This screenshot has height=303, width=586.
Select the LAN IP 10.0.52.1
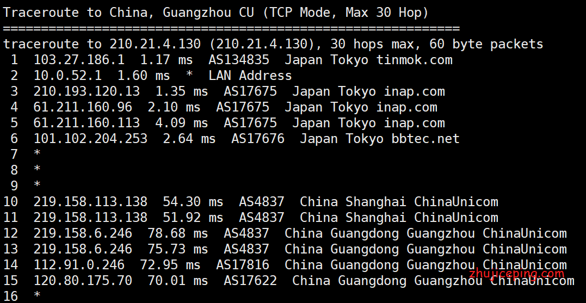[x=67, y=76]
